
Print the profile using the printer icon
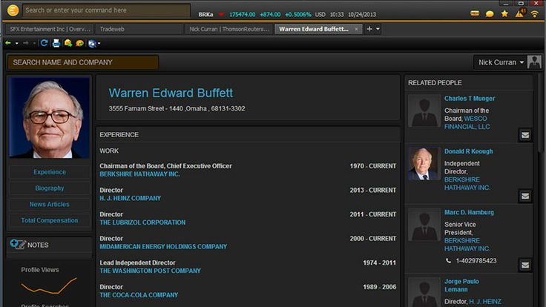56,43
